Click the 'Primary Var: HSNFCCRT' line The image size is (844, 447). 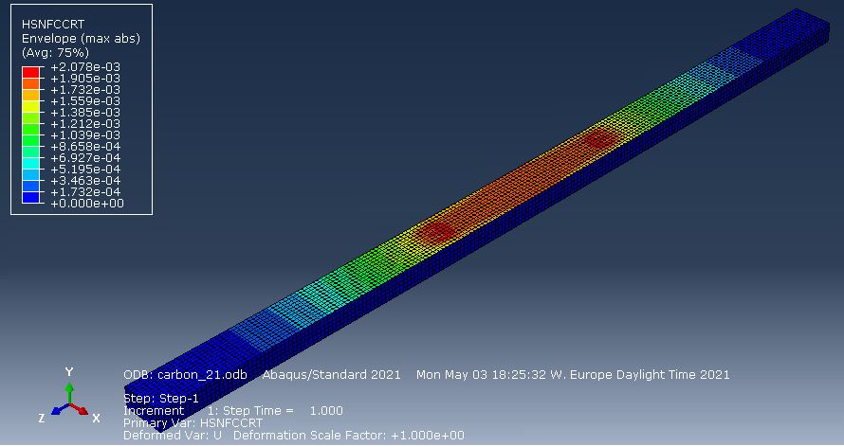pyautogui.click(x=193, y=422)
